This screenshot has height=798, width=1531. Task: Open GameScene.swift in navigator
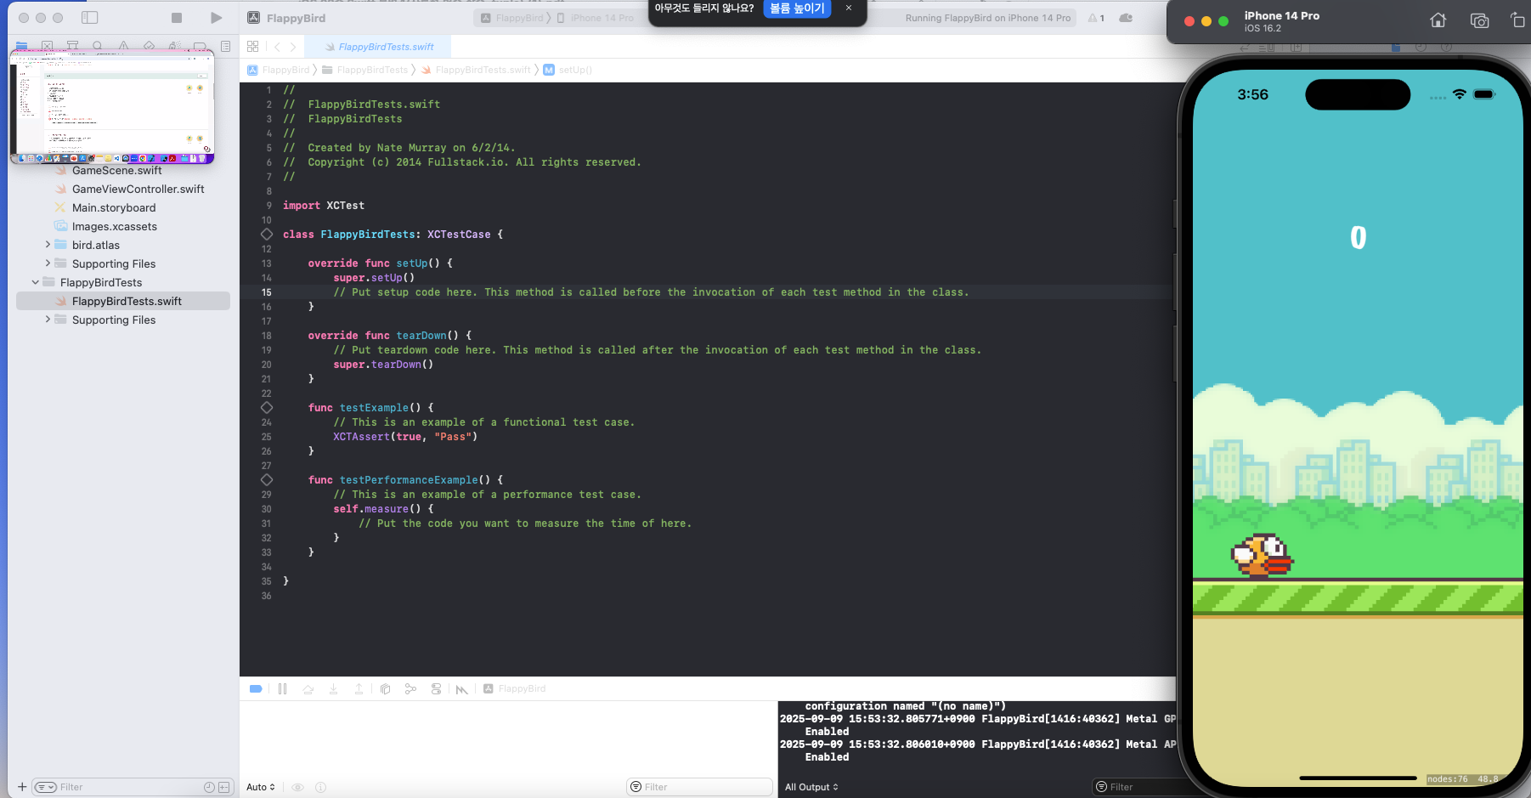[116, 170]
